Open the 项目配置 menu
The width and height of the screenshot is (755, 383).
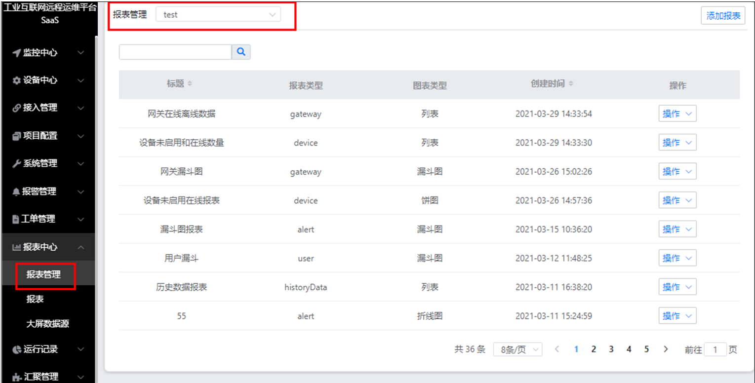click(x=48, y=136)
